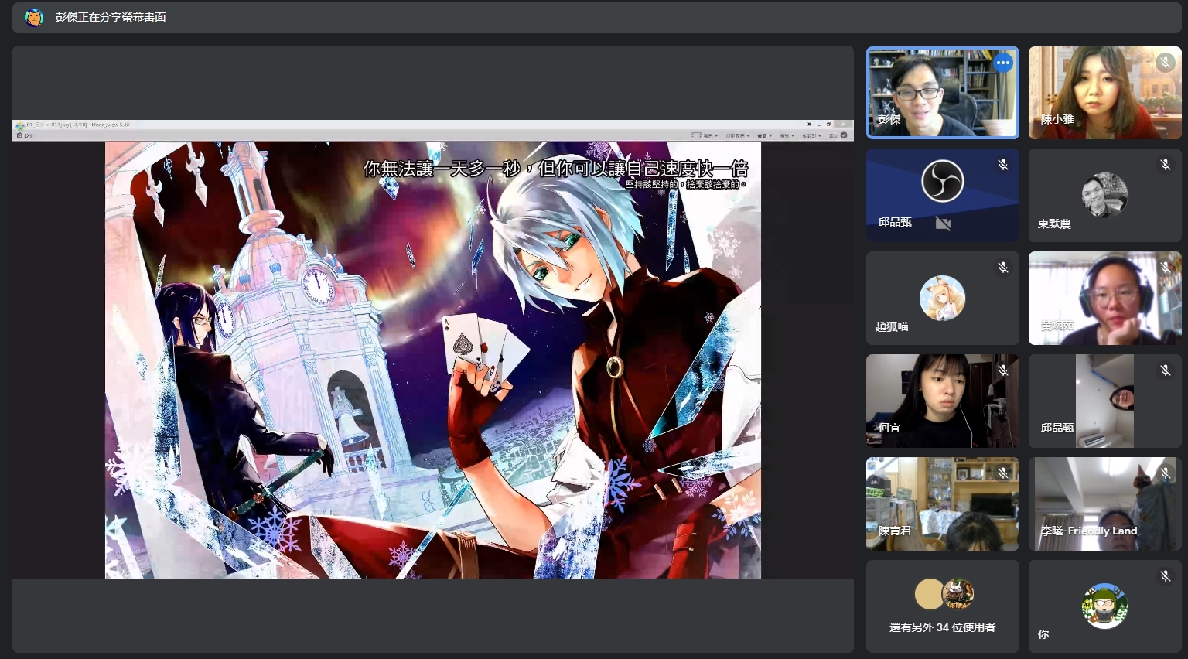1188x659 pixels.
Task: Click the round icon at the end of the Honeyview toolbar
Action: pyautogui.click(x=844, y=135)
